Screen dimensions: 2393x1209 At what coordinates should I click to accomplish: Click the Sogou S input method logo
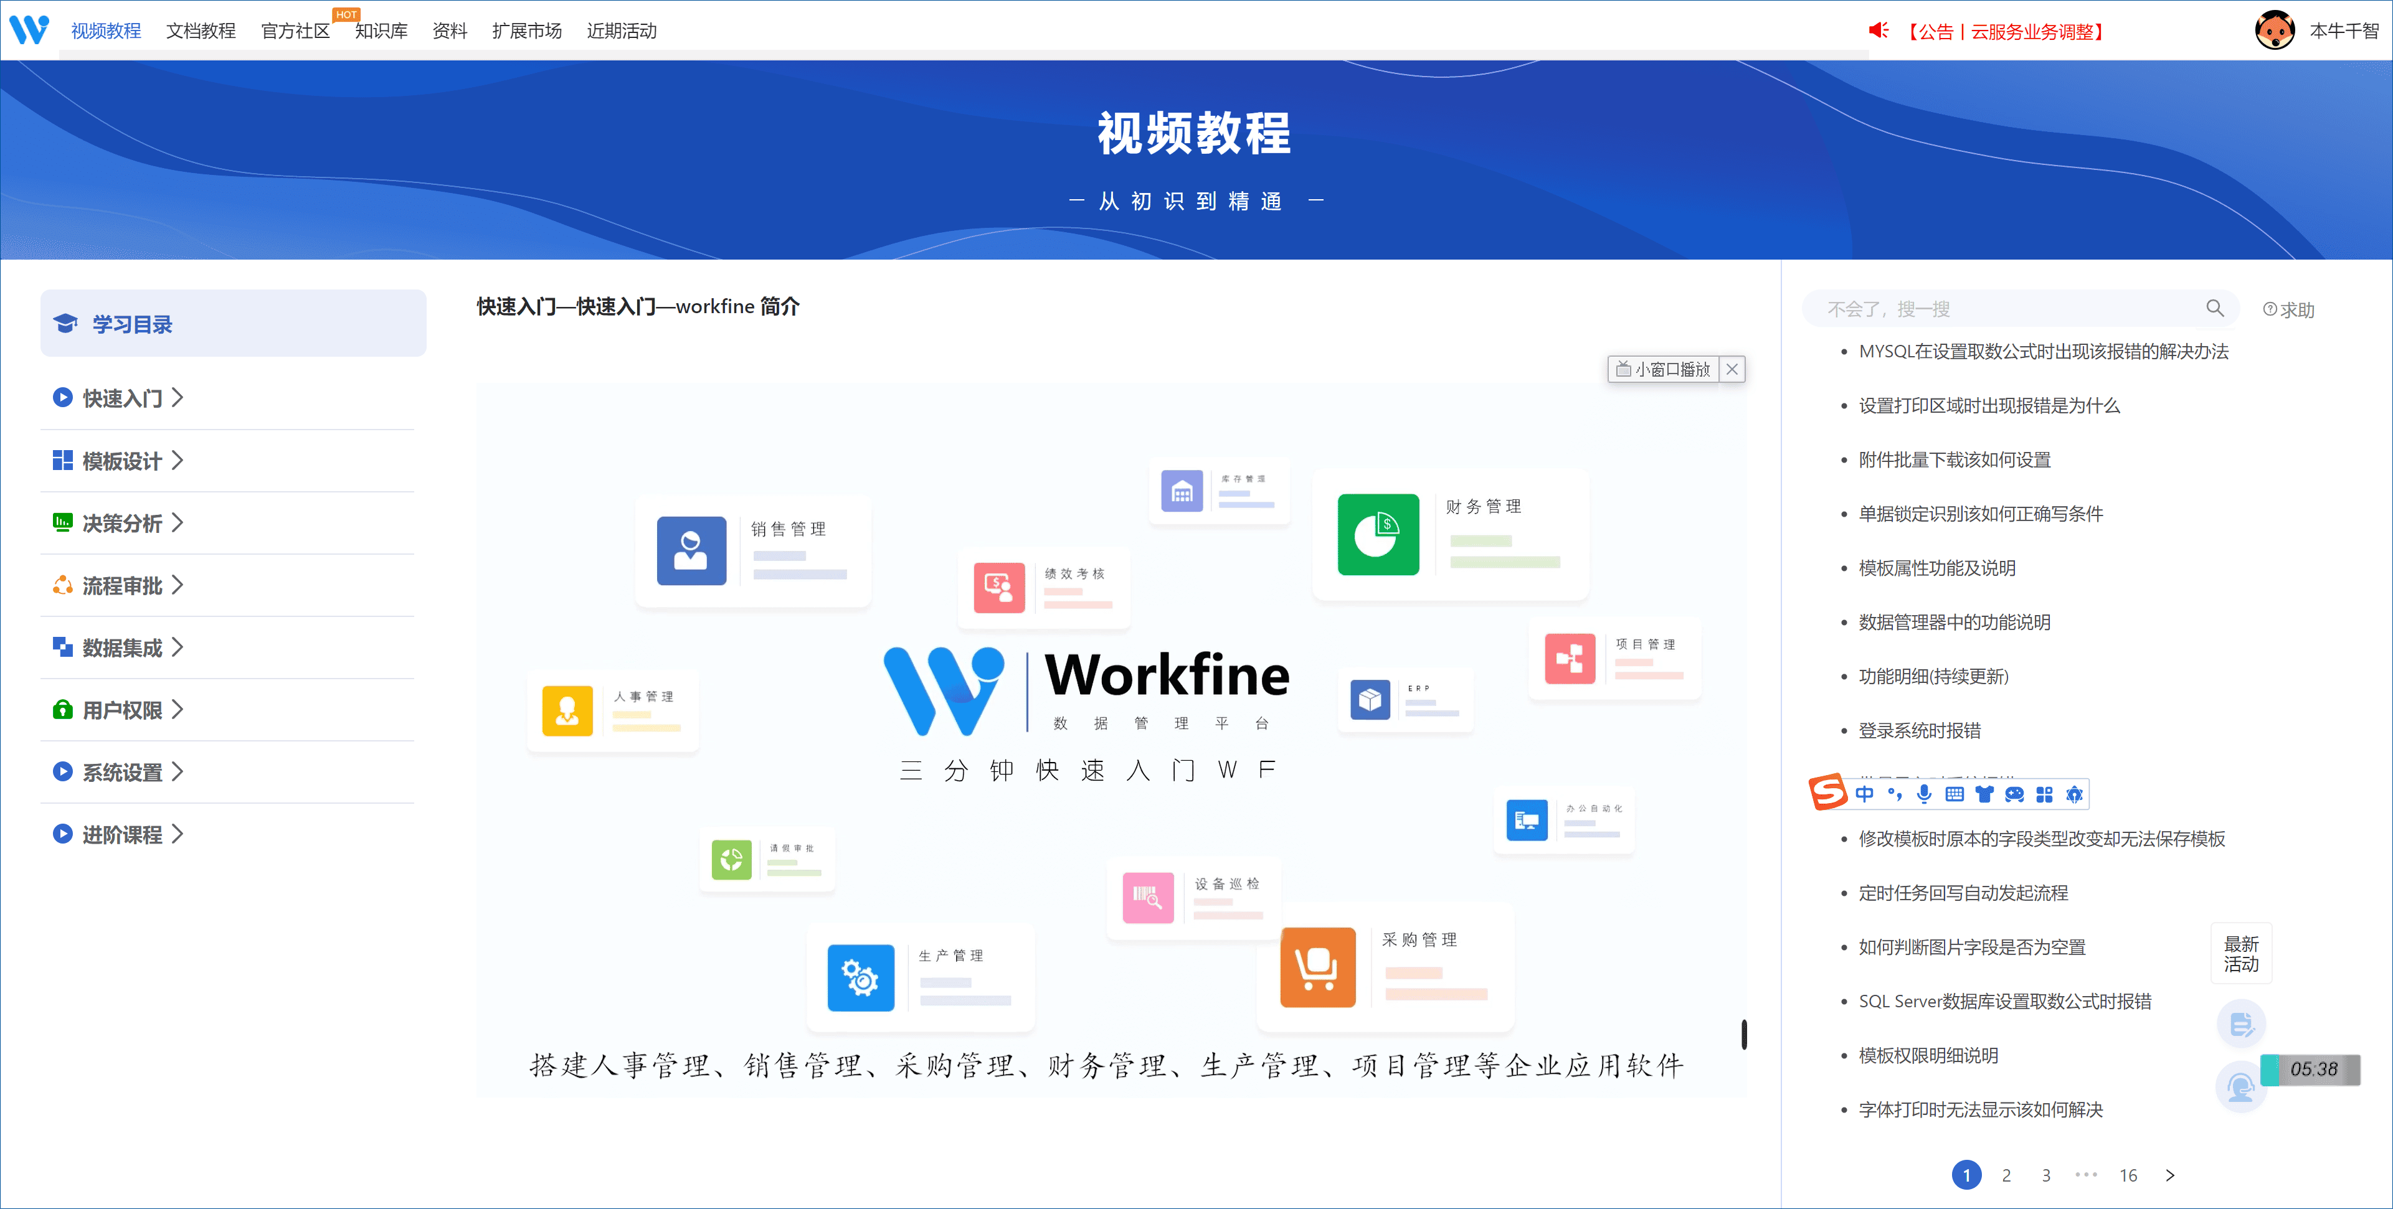coord(1827,792)
